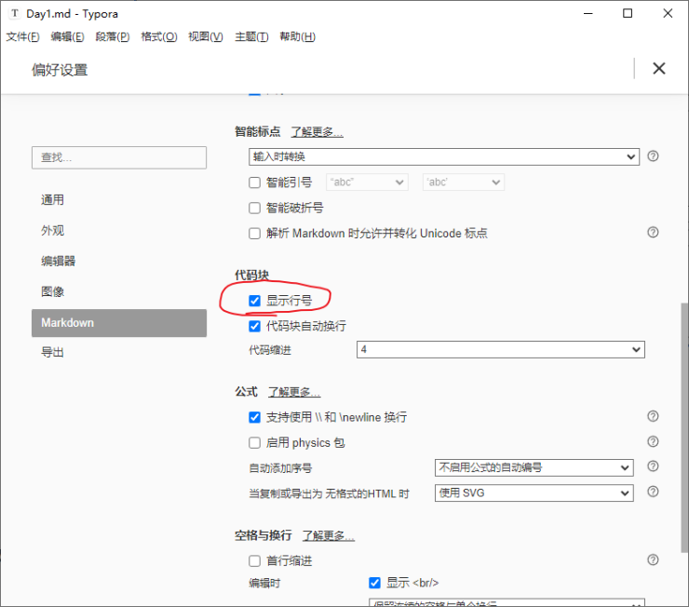689x607 pixels.
Task: Open the 主题(T) menu
Action: (x=251, y=37)
